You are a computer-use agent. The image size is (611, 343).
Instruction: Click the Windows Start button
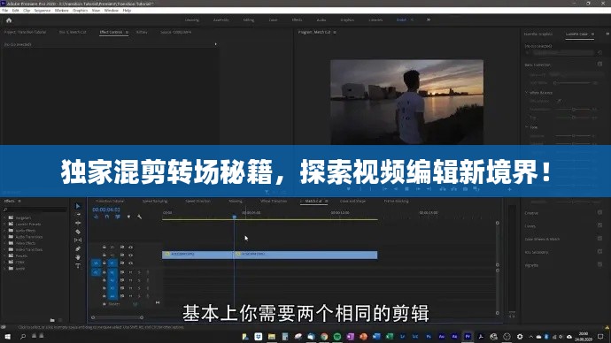[x=7, y=337]
